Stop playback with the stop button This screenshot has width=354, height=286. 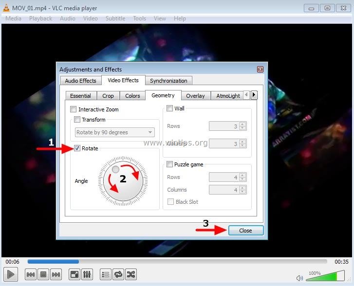(43, 274)
